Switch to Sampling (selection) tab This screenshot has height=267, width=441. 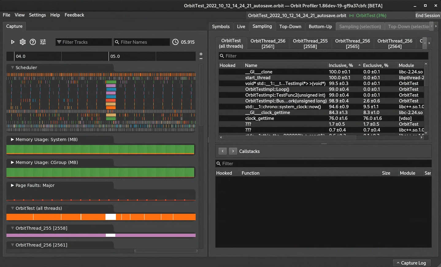coord(360,27)
